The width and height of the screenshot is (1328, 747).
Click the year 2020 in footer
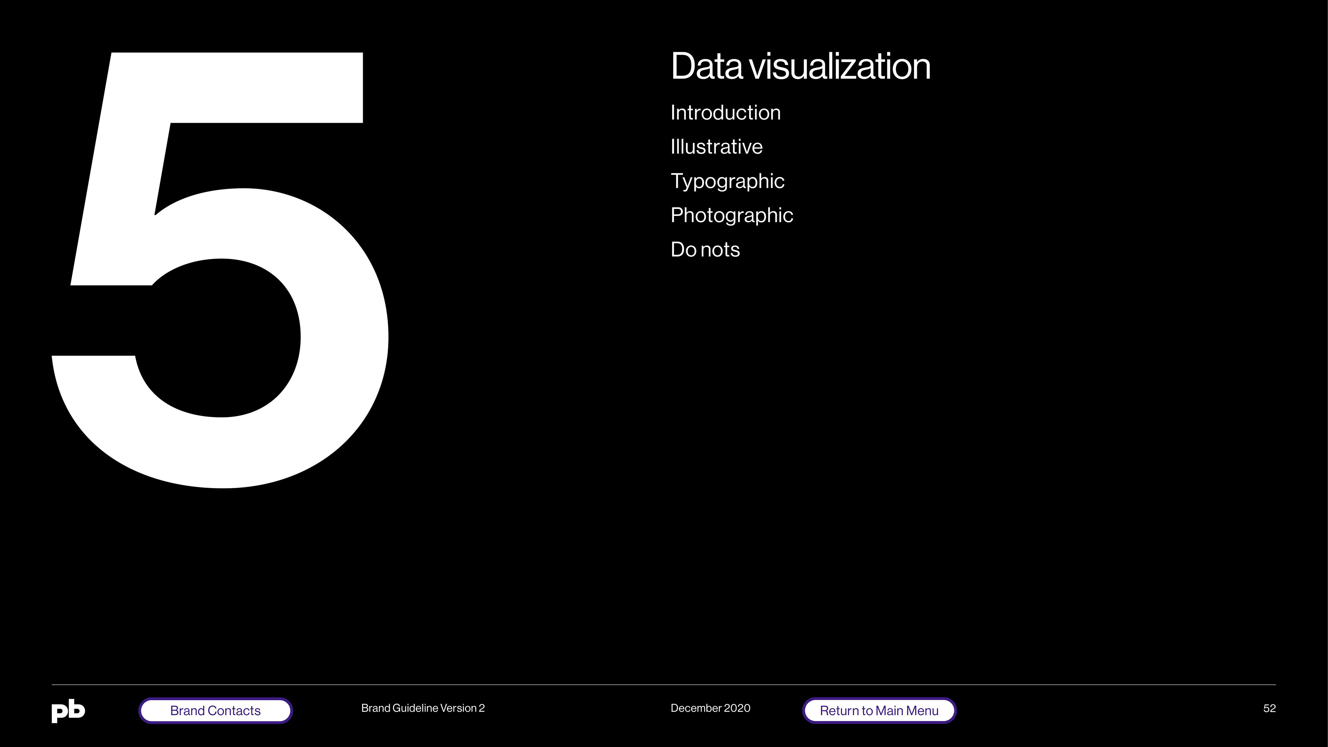[737, 708]
